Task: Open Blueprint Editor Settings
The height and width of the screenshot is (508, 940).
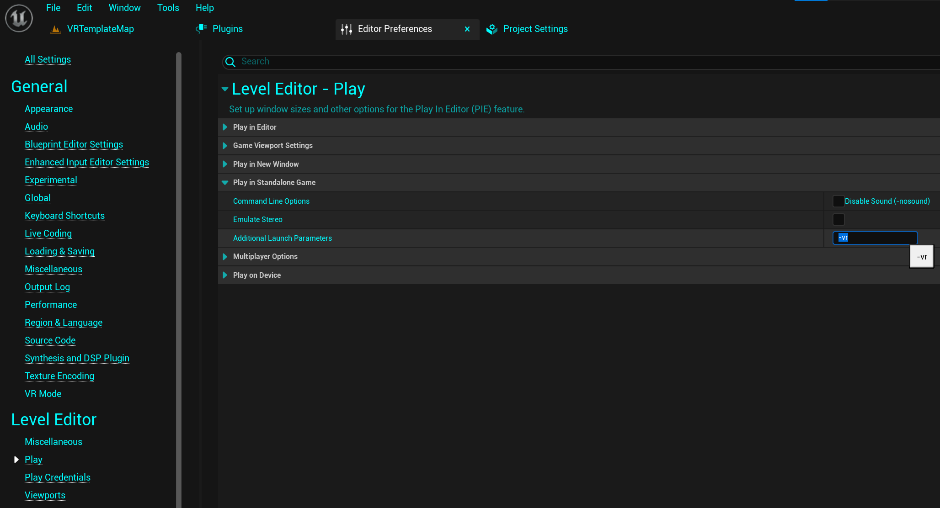Action: (74, 144)
